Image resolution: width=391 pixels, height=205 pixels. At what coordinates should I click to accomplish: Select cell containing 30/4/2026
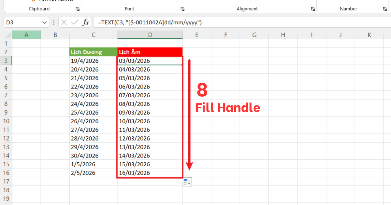pos(94,156)
